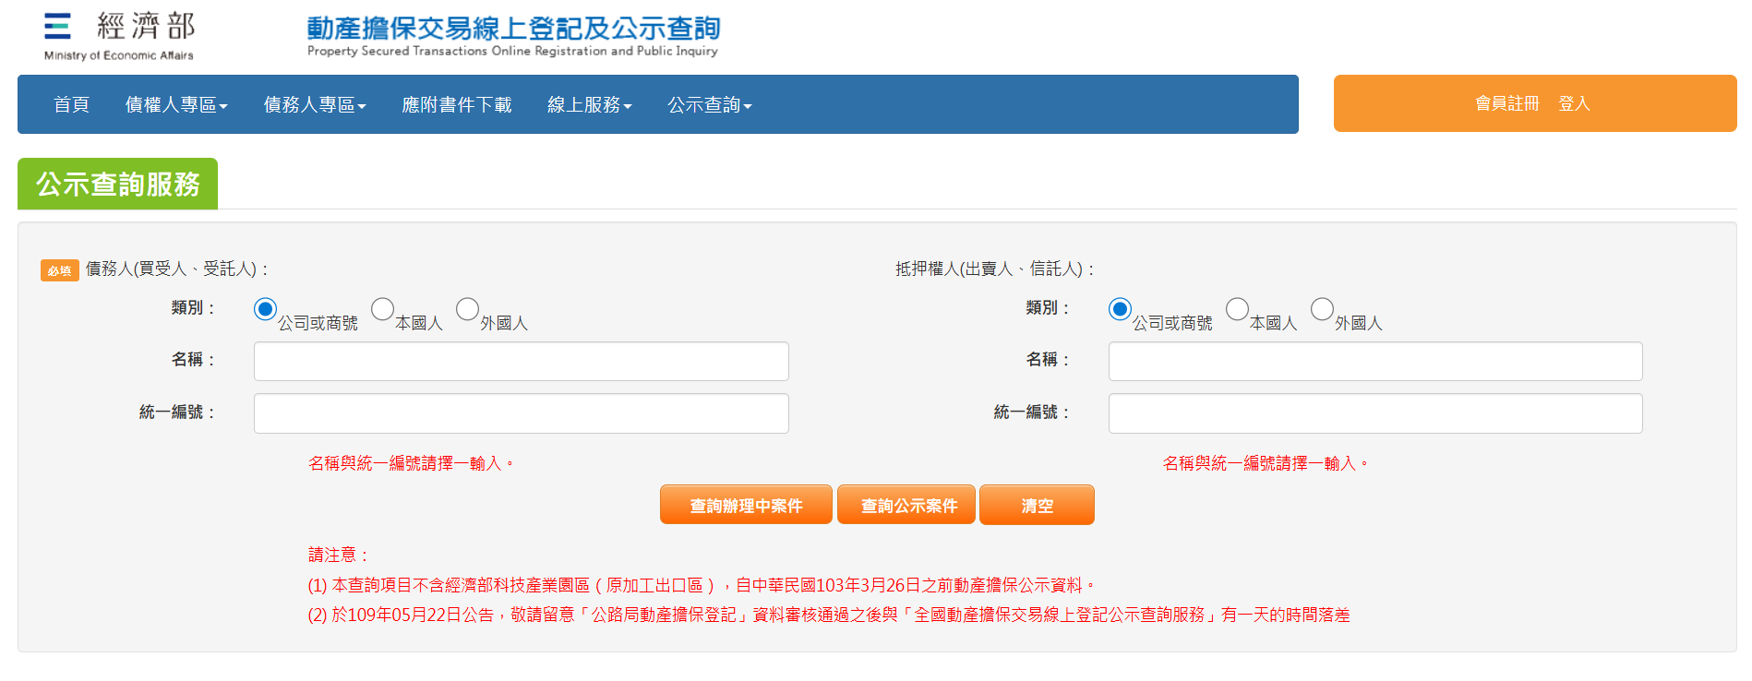Open 應附書件下載 page
Viewport: 1752px width, 681px height.
(x=456, y=105)
